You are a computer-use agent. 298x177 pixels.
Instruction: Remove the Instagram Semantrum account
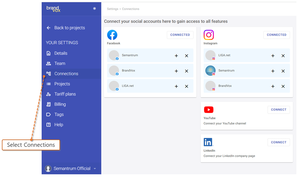coord(283,71)
